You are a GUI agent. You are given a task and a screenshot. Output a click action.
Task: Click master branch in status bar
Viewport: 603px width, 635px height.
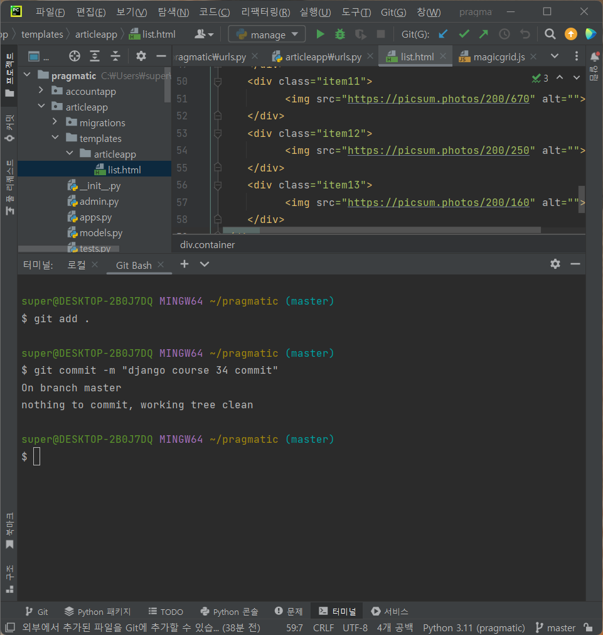coord(555,627)
